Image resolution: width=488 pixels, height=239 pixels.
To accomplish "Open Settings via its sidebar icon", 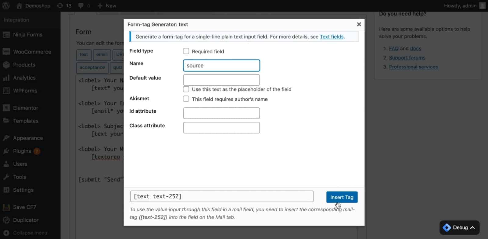I will click(6, 190).
